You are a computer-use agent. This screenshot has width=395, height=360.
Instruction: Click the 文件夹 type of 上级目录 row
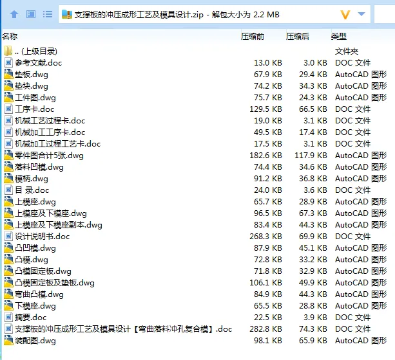tap(347, 51)
